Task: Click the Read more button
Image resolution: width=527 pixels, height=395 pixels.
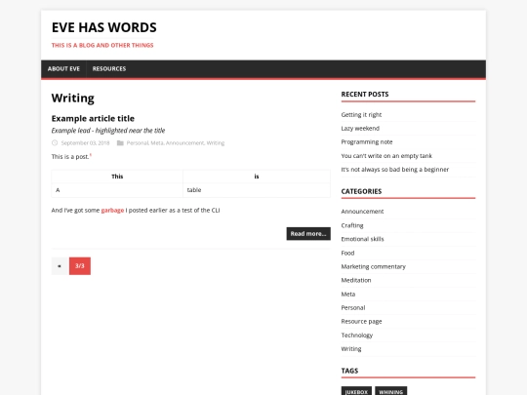Action: point(308,234)
